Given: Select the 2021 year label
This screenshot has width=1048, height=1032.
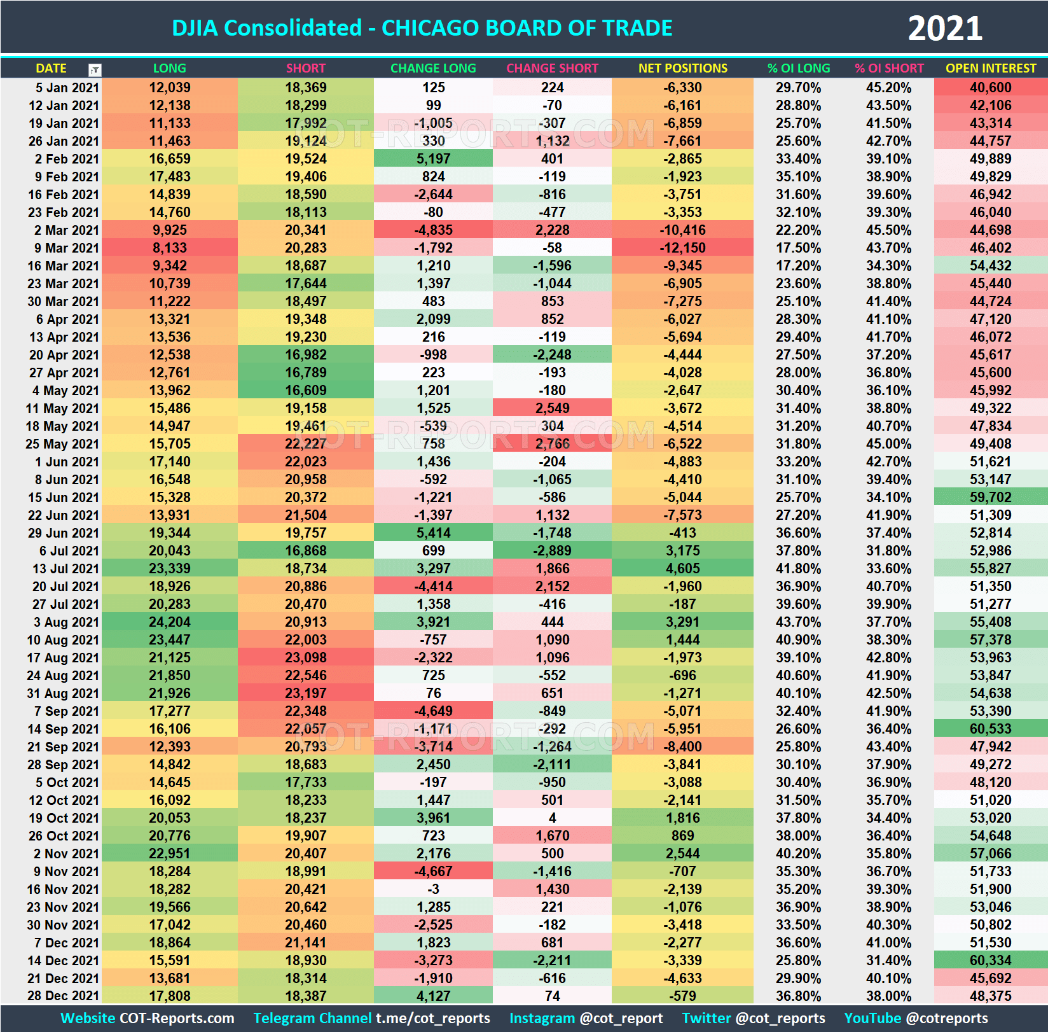Looking at the screenshot, I should pos(946,27).
